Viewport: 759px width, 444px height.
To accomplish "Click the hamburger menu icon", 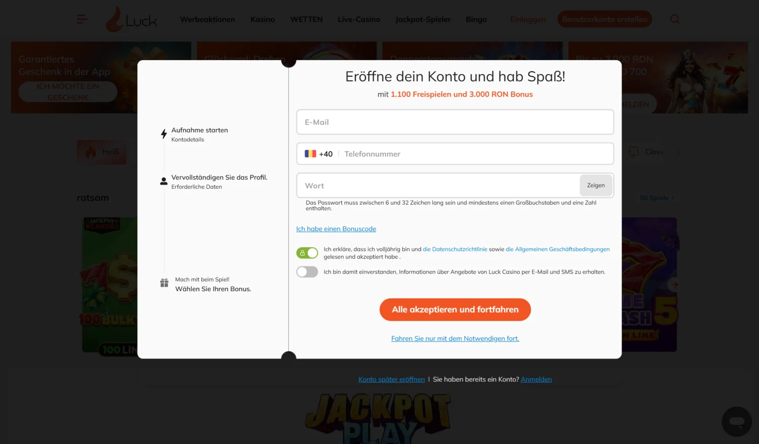I will 82,19.
